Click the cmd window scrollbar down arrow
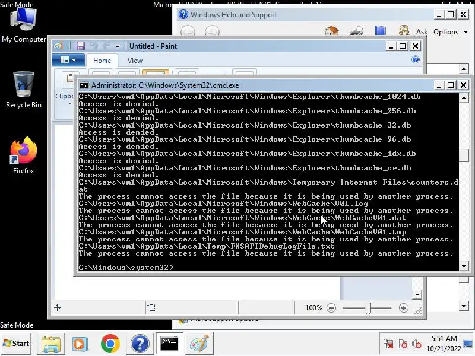This screenshot has width=475, height=356. click(464, 266)
